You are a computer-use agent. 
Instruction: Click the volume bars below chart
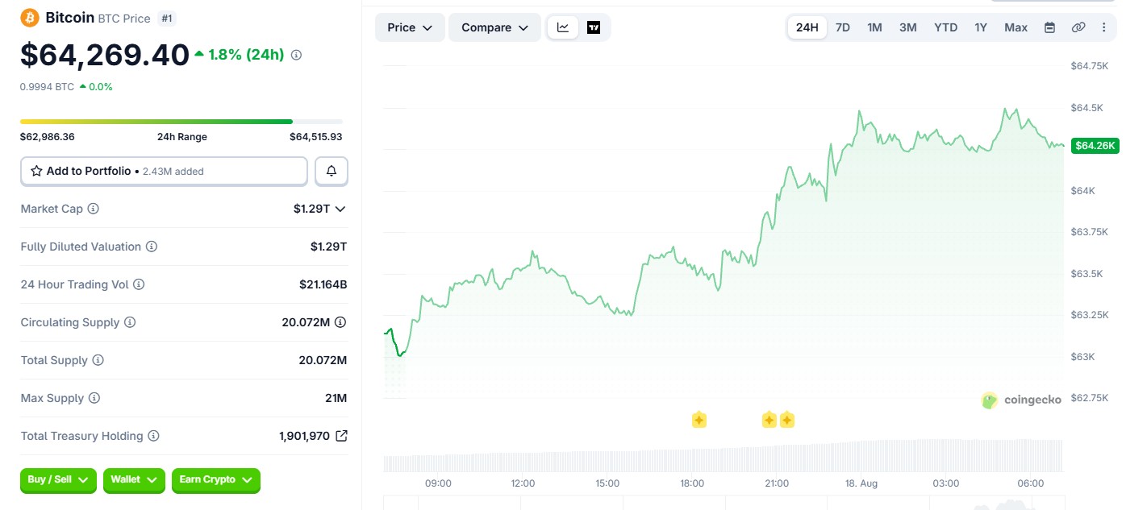click(x=724, y=456)
